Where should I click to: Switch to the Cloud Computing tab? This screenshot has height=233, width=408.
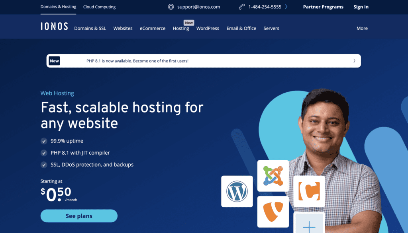point(99,7)
